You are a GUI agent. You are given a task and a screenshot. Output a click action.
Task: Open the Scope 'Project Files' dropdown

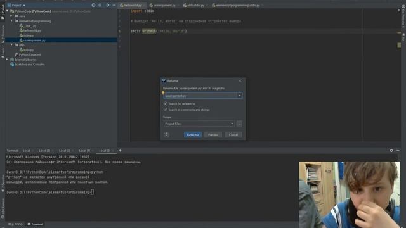pyautogui.click(x=199, y=124)
